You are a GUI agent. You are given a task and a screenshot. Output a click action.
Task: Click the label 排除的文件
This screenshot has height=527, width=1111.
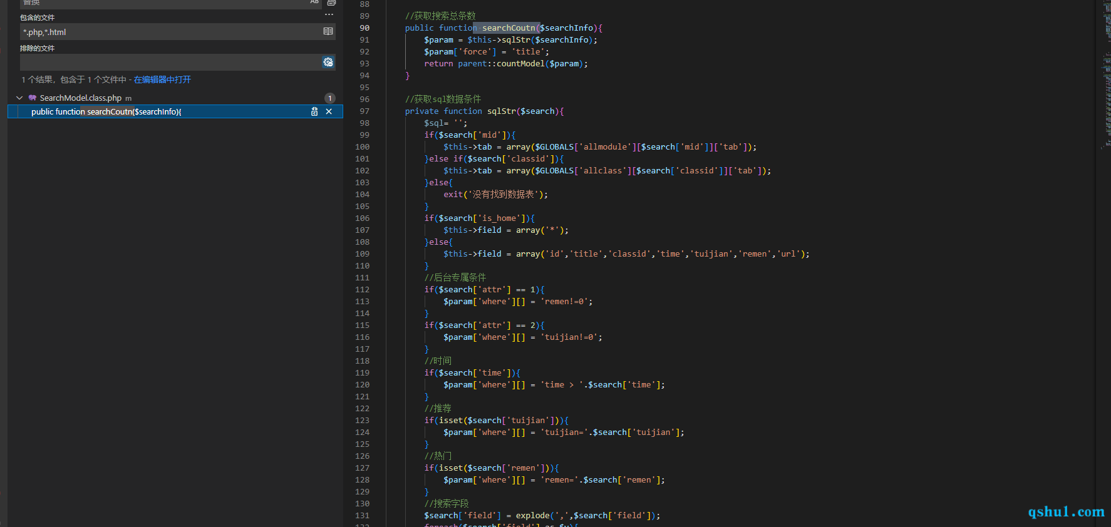[38, 48]
